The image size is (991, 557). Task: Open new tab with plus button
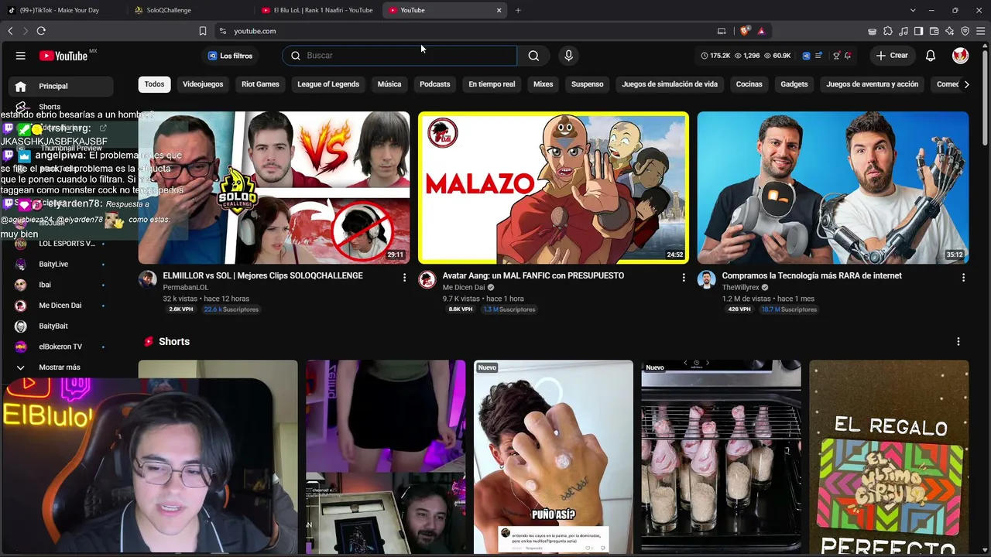tap(518, 10)
